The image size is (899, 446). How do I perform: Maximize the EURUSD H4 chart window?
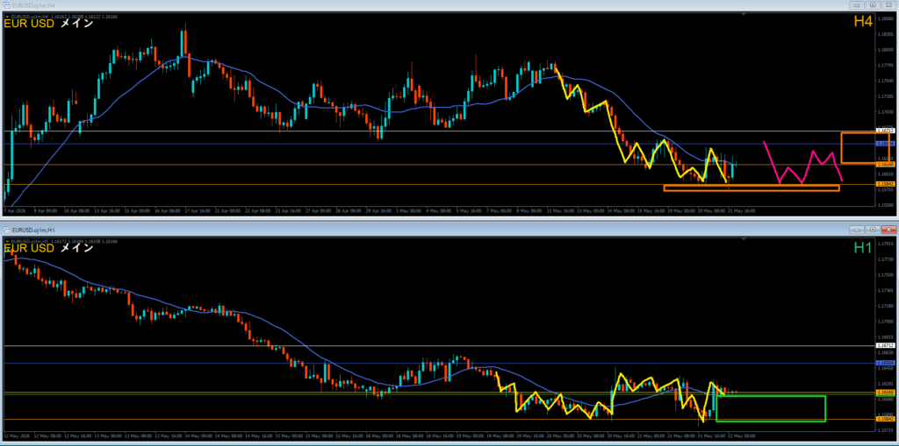click(874, 4)
